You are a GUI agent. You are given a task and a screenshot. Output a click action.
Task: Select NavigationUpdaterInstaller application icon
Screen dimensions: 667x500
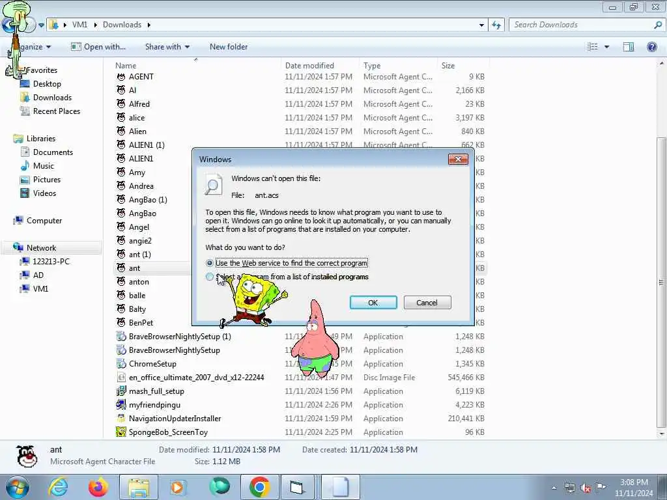121,419
